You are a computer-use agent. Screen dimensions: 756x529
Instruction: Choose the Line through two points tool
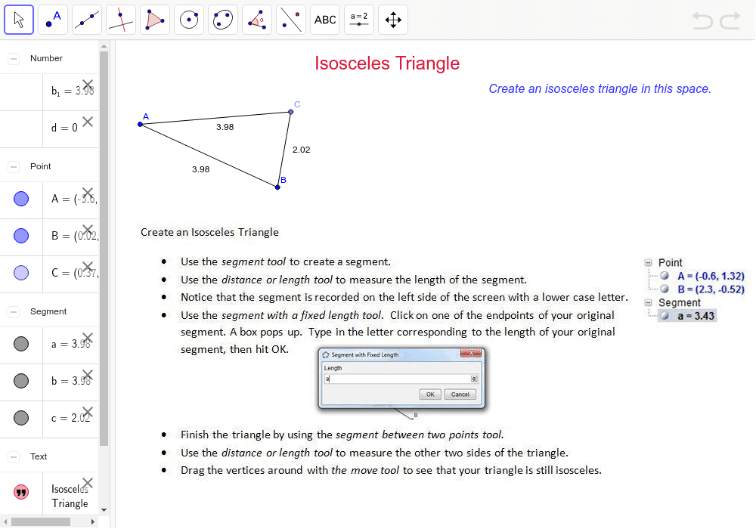pyautogui.click(x=87, y=20)
